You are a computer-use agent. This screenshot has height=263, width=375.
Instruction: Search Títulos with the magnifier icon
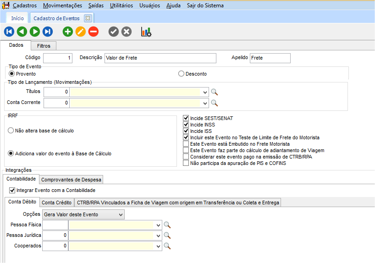(214, 92)
